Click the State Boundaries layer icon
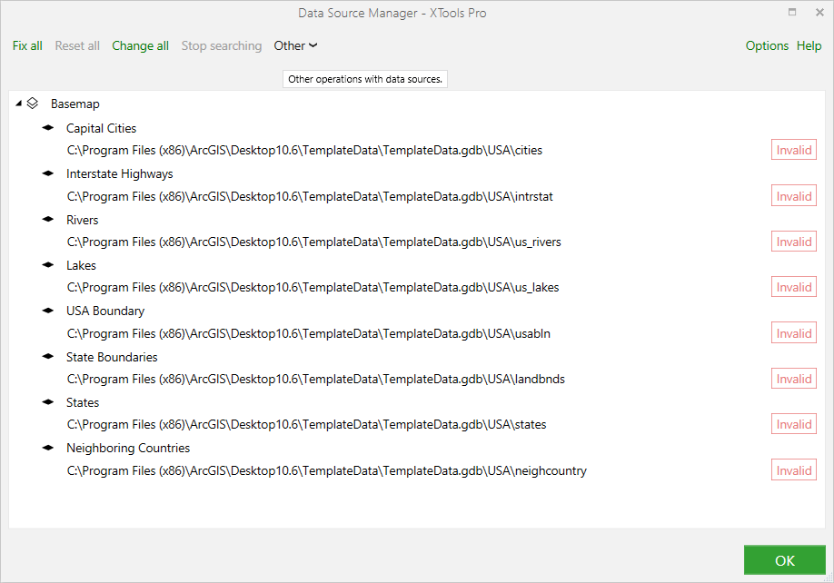The width and height of the screenshot is (834, 583). pos(48,356)
